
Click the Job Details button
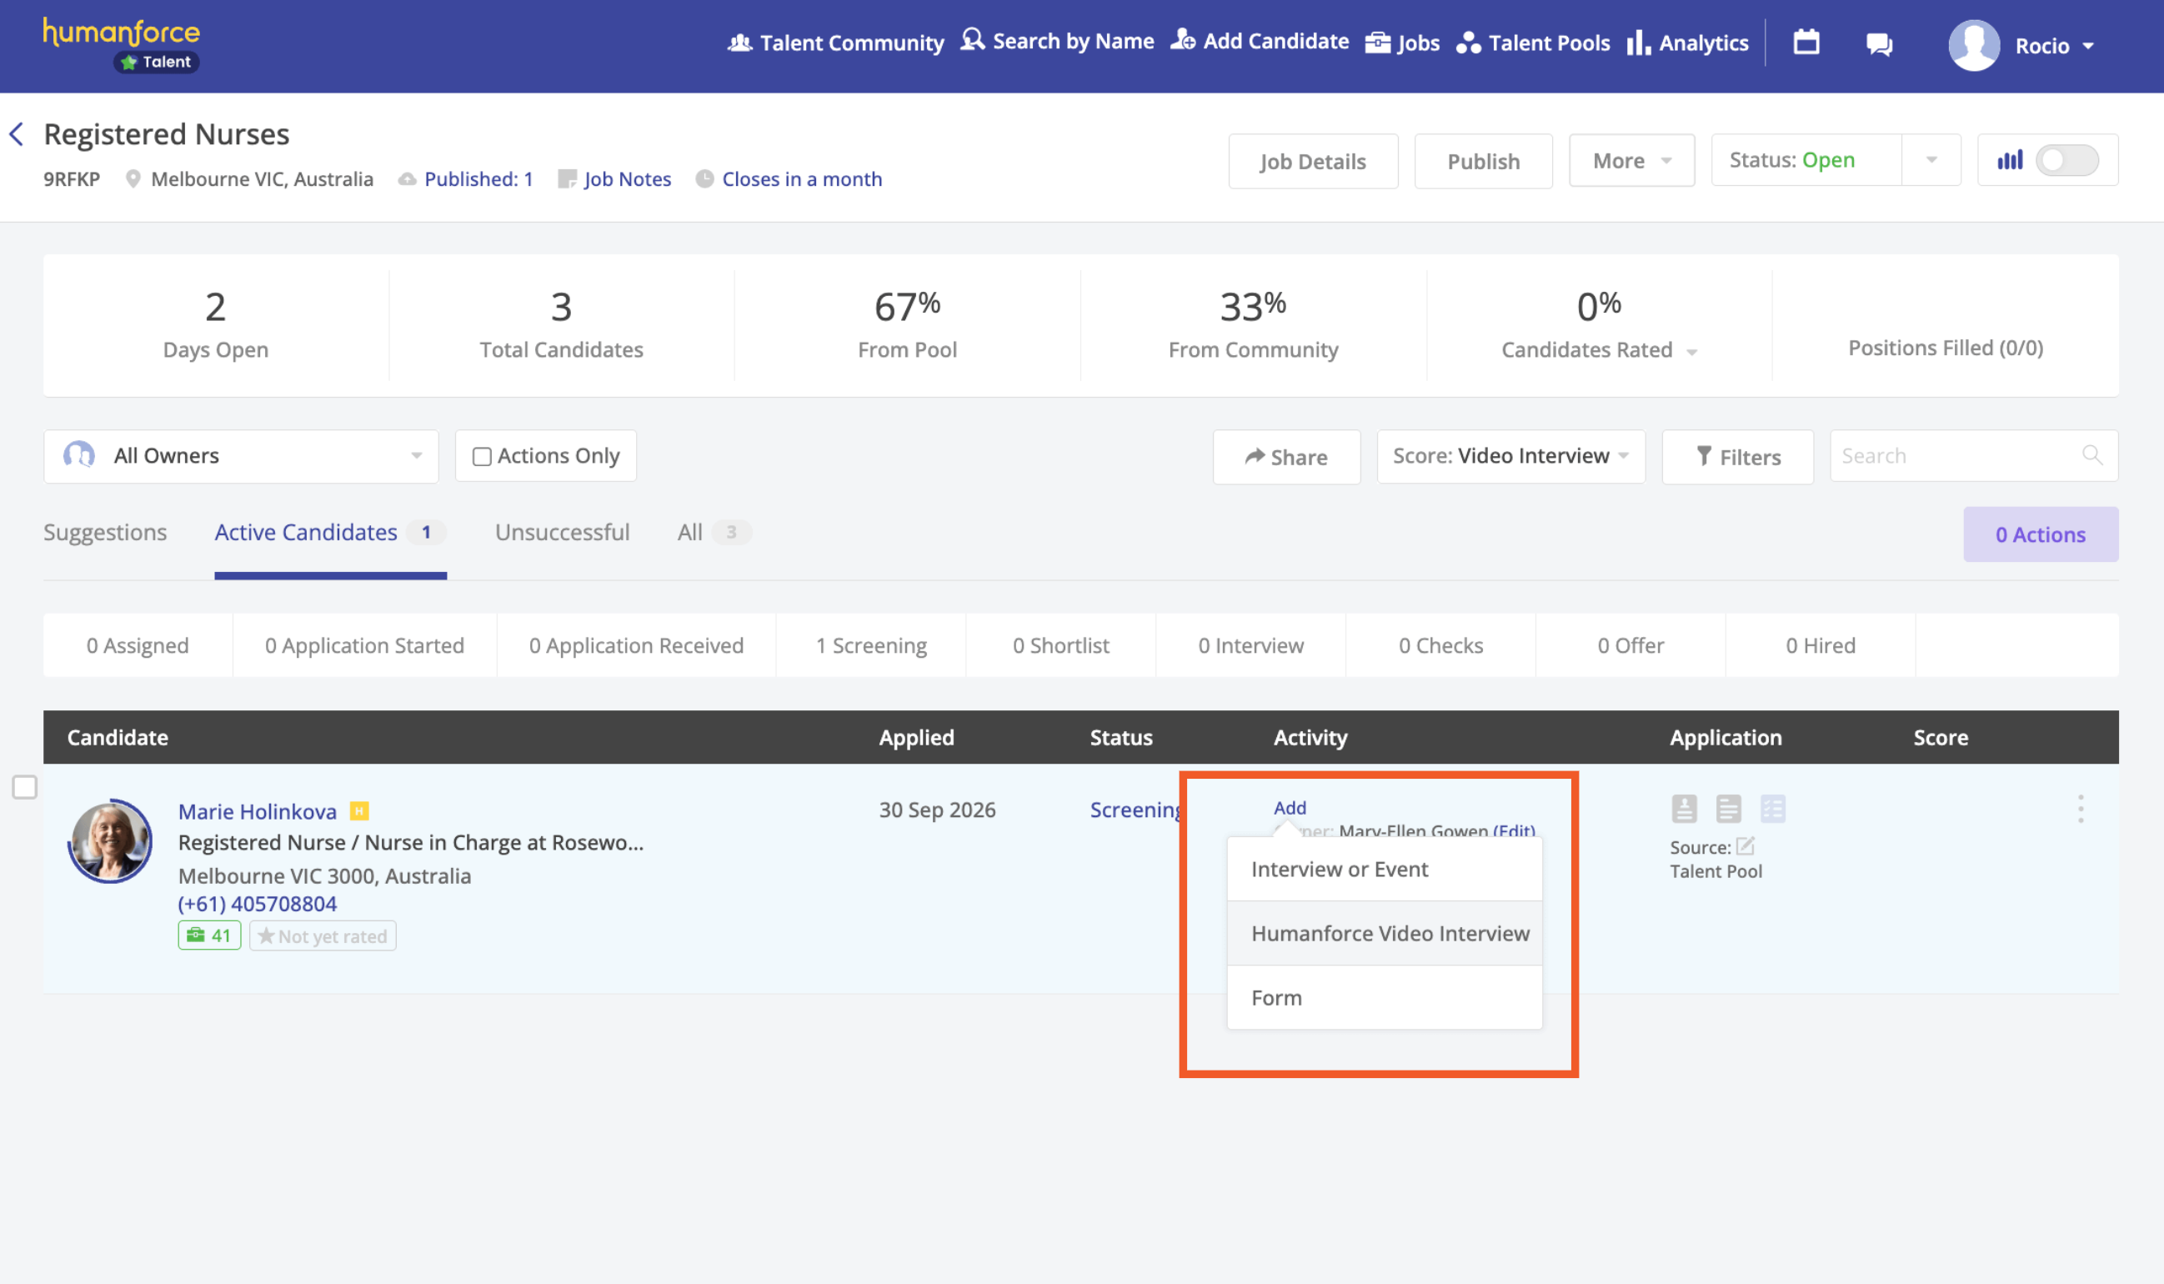[1313, 161]
